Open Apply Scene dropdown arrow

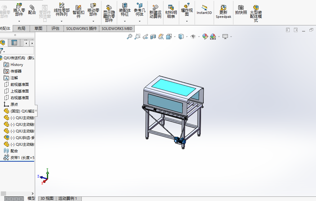219,37
